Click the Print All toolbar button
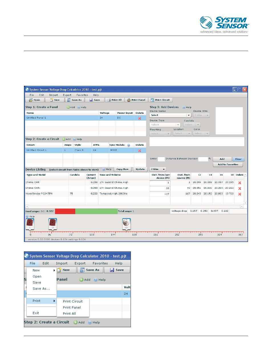Screen dimensions: 272x352 pyautogui.click(x=114, y=100)
